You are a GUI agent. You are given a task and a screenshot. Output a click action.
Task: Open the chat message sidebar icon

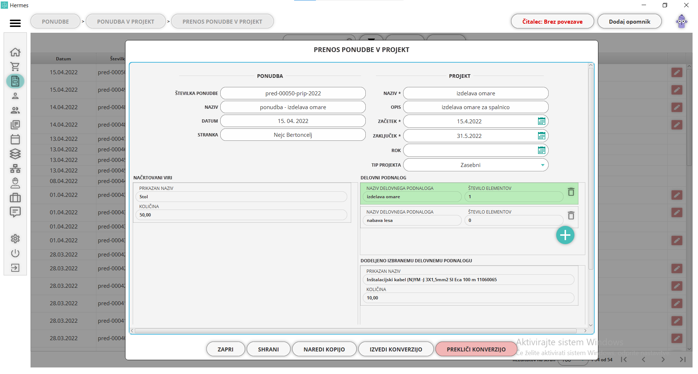(x=15, y=212)
